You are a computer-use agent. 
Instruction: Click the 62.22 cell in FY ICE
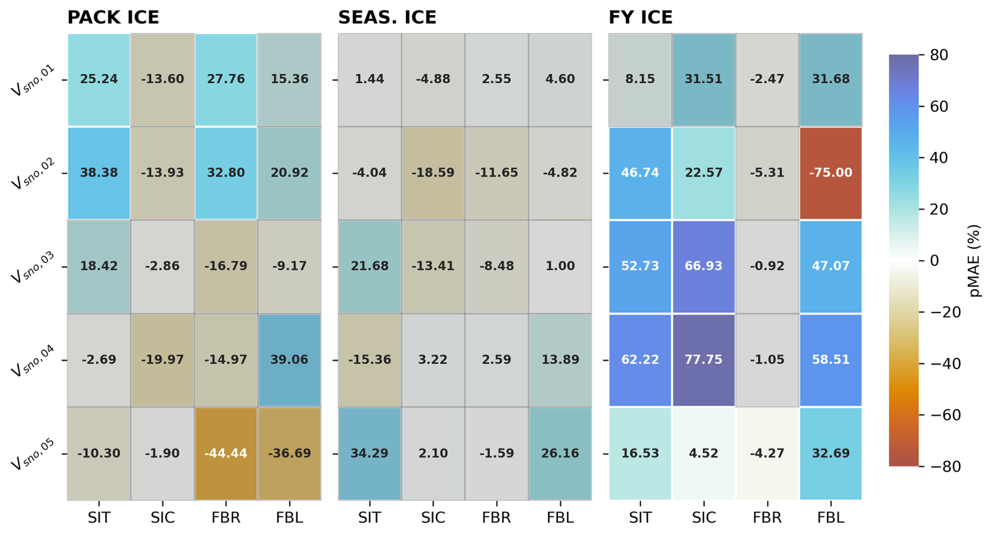coord(640,360)
